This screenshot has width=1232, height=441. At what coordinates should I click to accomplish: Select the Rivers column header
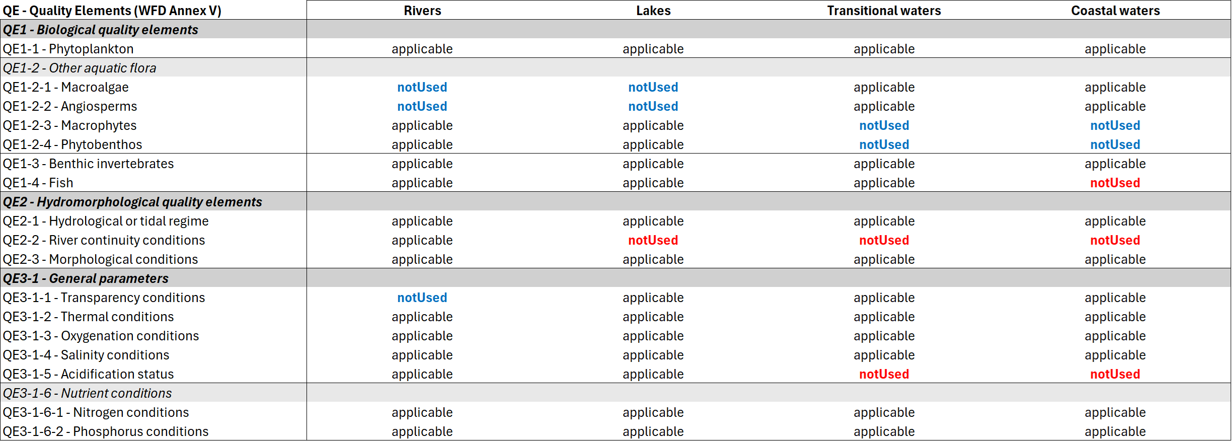(x=422, y=11)
